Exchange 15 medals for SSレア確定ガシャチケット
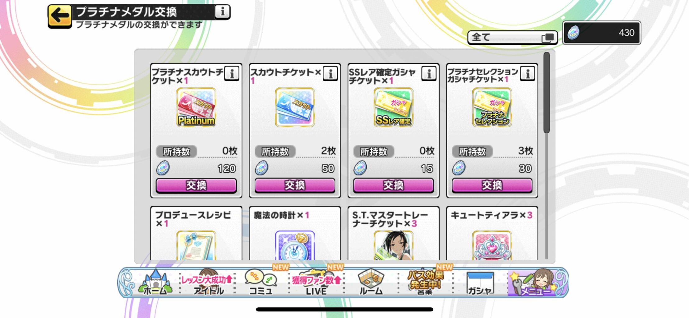The image size is (689, 318). pyautogui.click(x=393, y=185)
